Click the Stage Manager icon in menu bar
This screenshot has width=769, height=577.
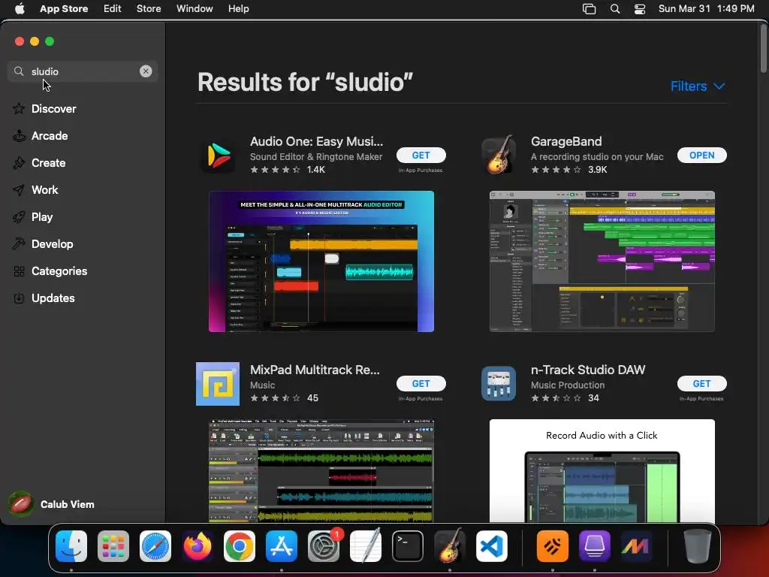coord(589,9)
